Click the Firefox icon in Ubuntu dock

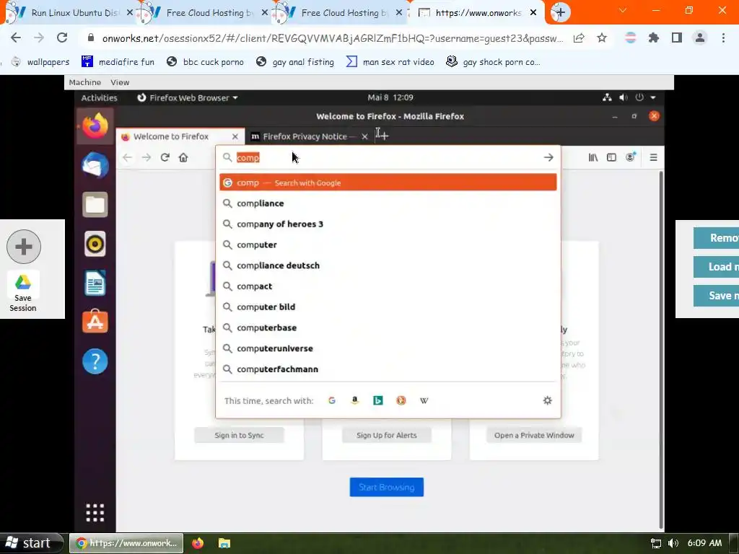[95, 126]
